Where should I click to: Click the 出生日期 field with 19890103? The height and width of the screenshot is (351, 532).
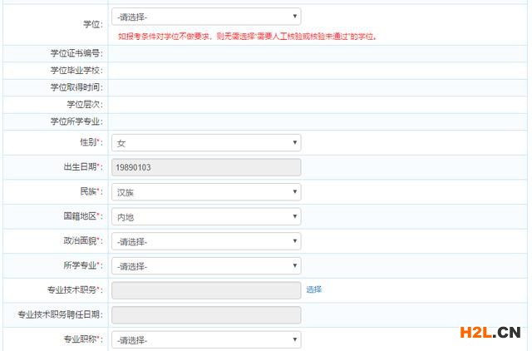205,167
